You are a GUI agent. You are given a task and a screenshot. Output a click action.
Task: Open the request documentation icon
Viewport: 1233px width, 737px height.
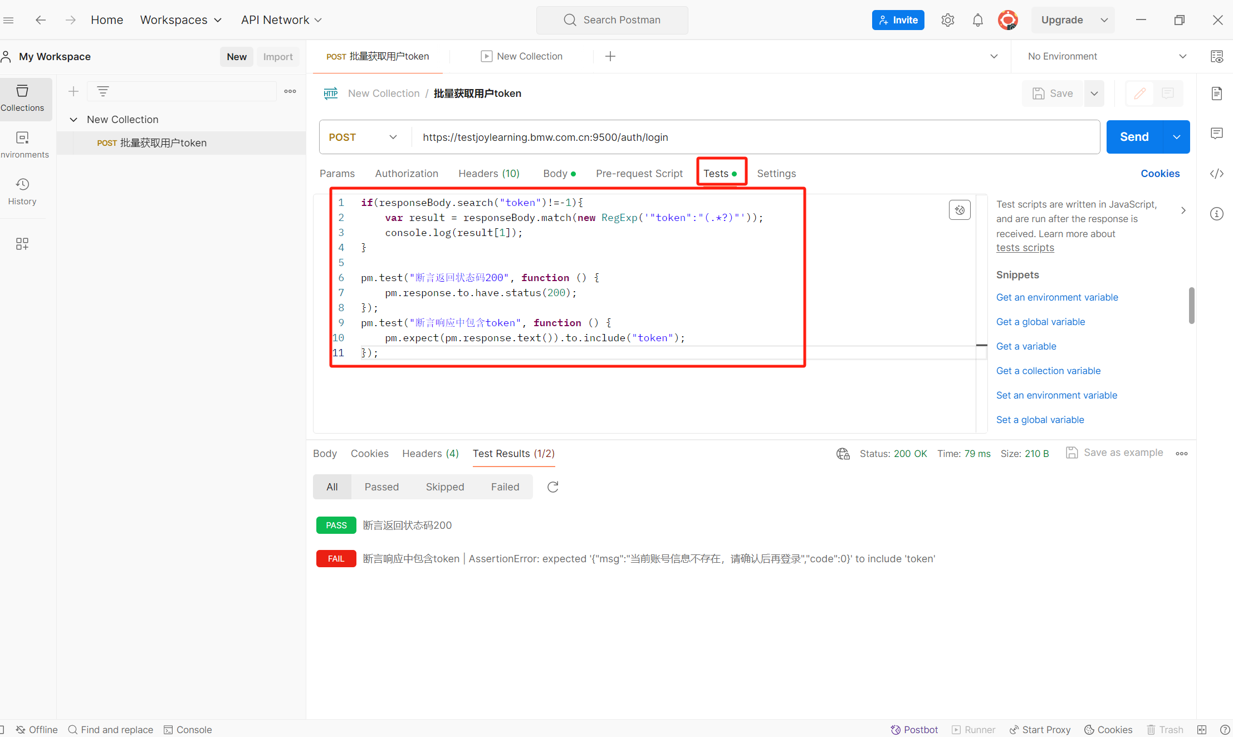tap(1216, 94)
